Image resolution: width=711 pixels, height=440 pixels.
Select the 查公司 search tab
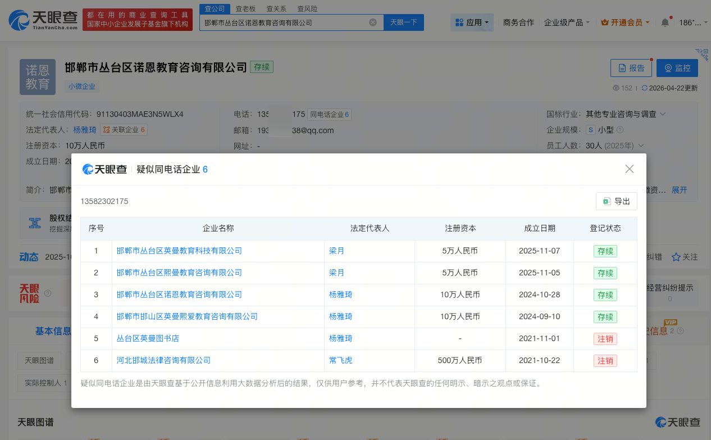(x=215, y=8)
